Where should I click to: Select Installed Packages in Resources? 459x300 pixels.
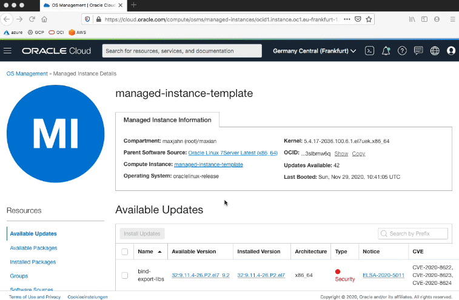coord(33,262)
